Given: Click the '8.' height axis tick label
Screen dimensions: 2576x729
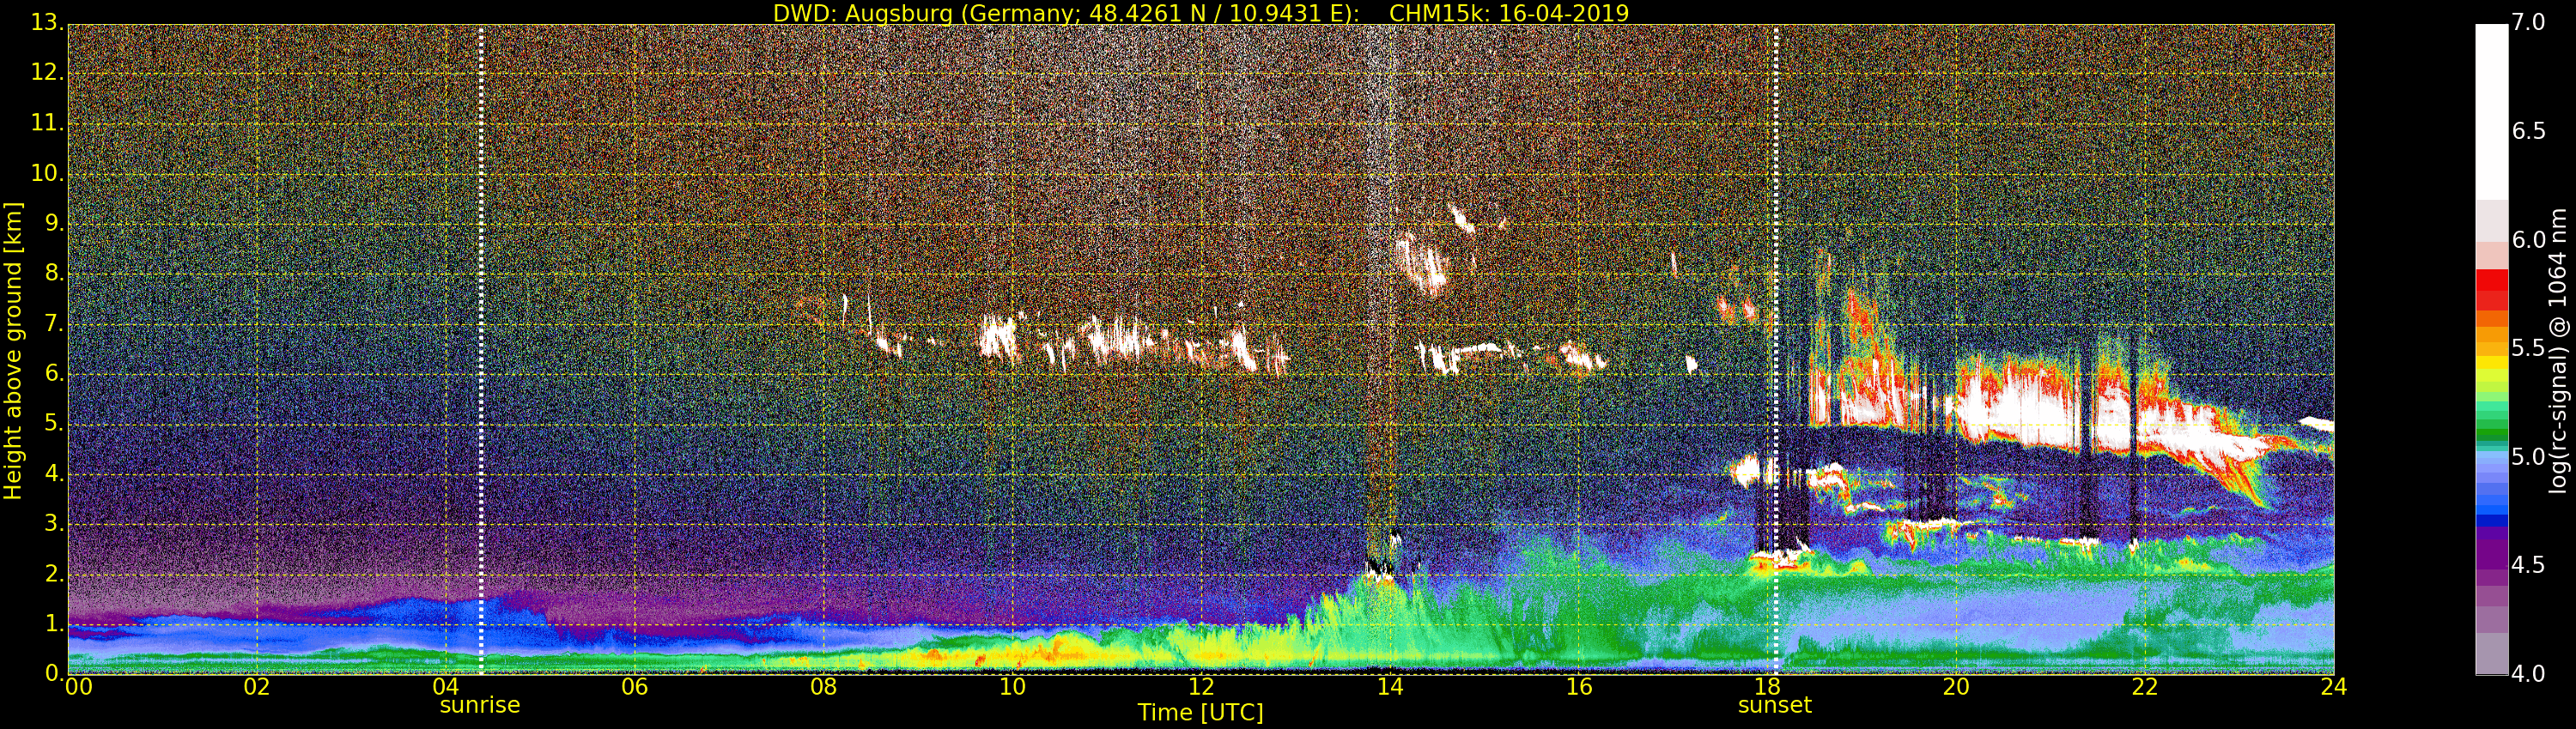Looking at the screenshot, I should click(x=54, y=274).
